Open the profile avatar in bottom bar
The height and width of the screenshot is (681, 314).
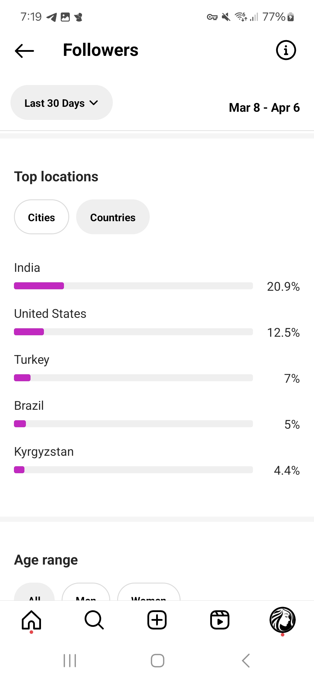282,620
